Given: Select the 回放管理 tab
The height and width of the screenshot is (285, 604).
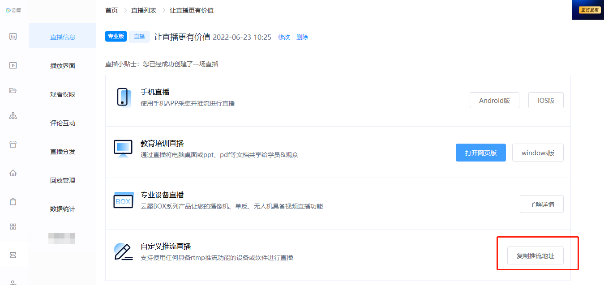Looking at the screenshot, I should click(63, 180).
